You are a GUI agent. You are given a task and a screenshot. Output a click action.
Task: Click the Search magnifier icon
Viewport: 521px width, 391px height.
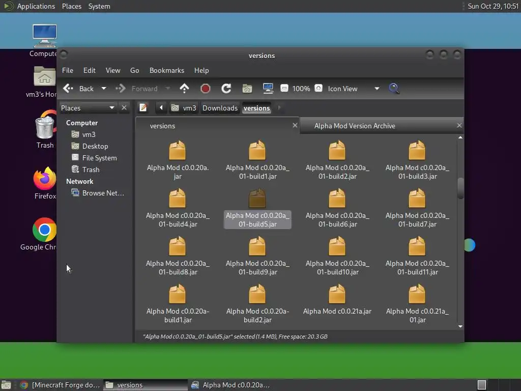(394, 89)
